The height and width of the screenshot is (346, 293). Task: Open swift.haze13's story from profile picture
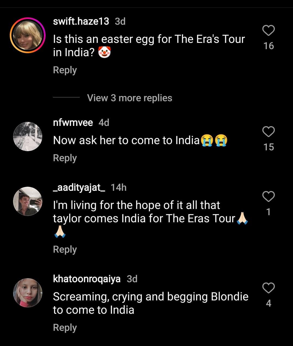[28, 36]
